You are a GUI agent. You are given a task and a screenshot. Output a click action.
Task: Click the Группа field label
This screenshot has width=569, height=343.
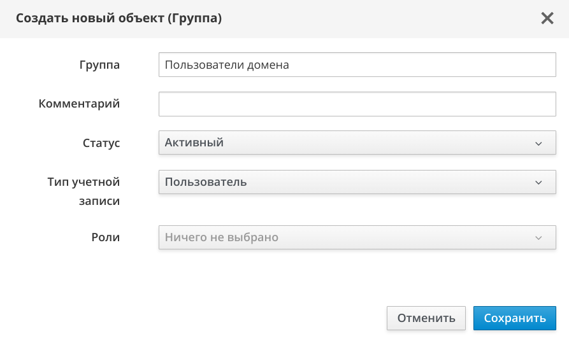99,65
